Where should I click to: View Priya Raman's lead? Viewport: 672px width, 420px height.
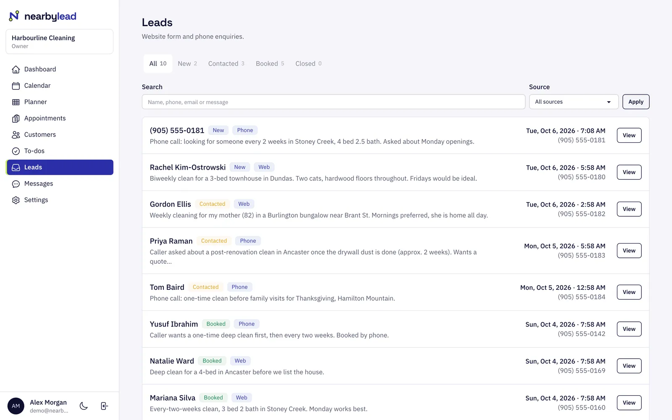[629, 251]
